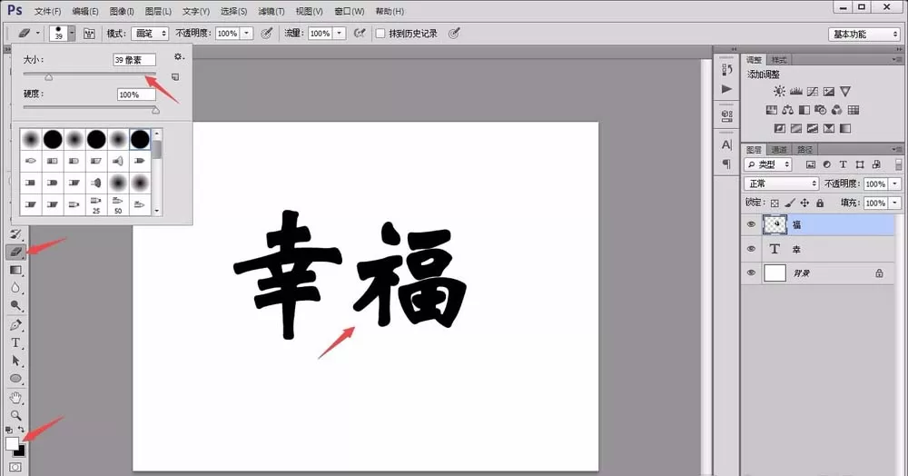Open the File menu
This screenshot has height=476, width=908.
[x=47, y=11]
